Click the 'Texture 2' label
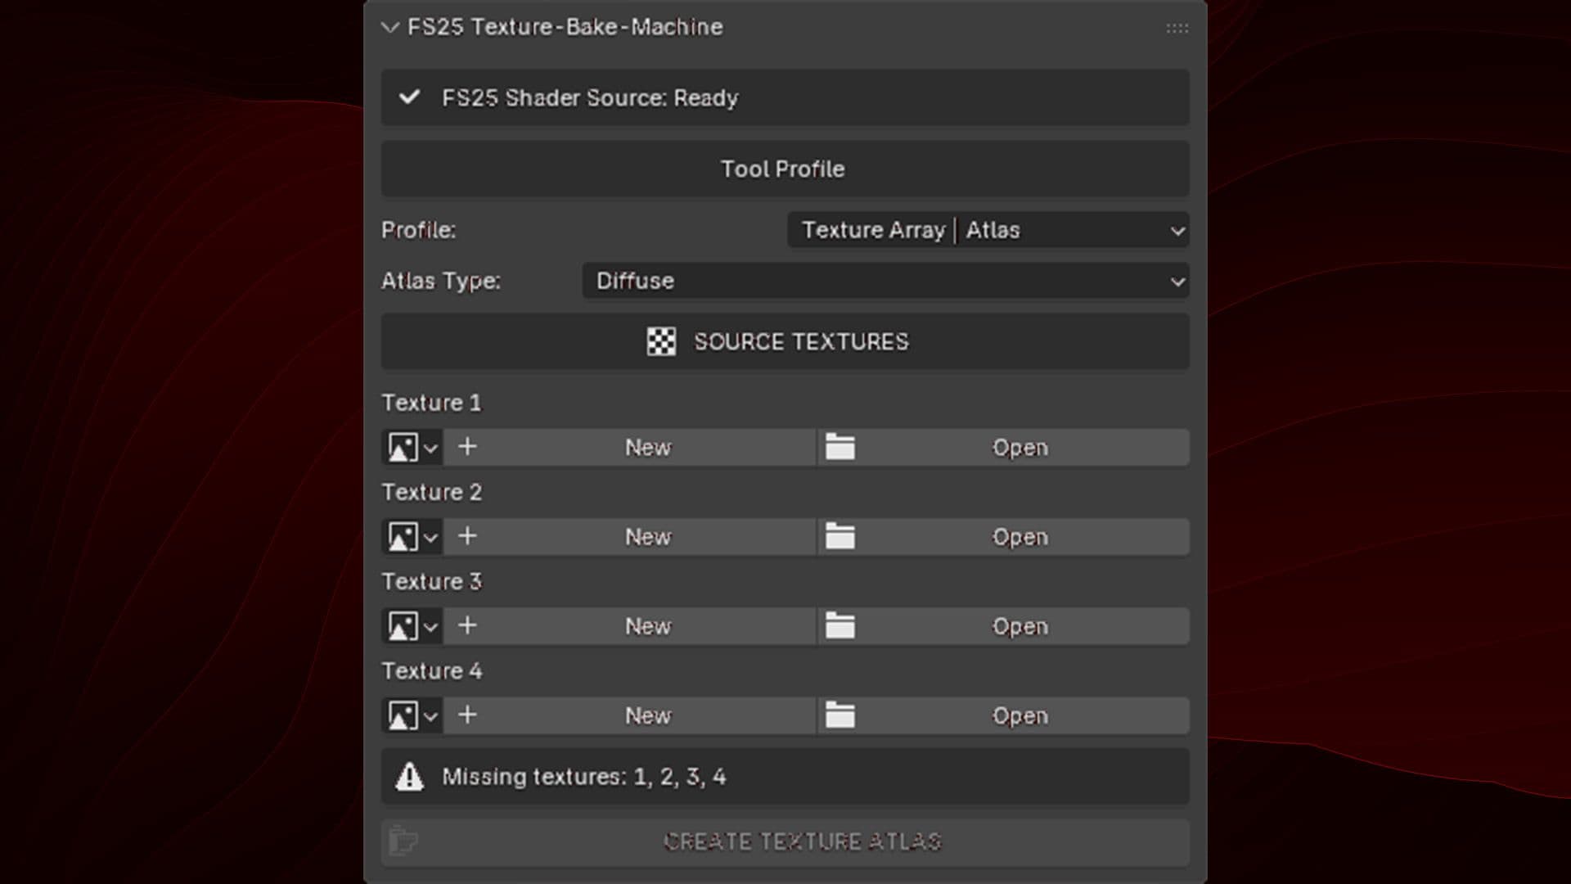 click(x=431, y=492)
